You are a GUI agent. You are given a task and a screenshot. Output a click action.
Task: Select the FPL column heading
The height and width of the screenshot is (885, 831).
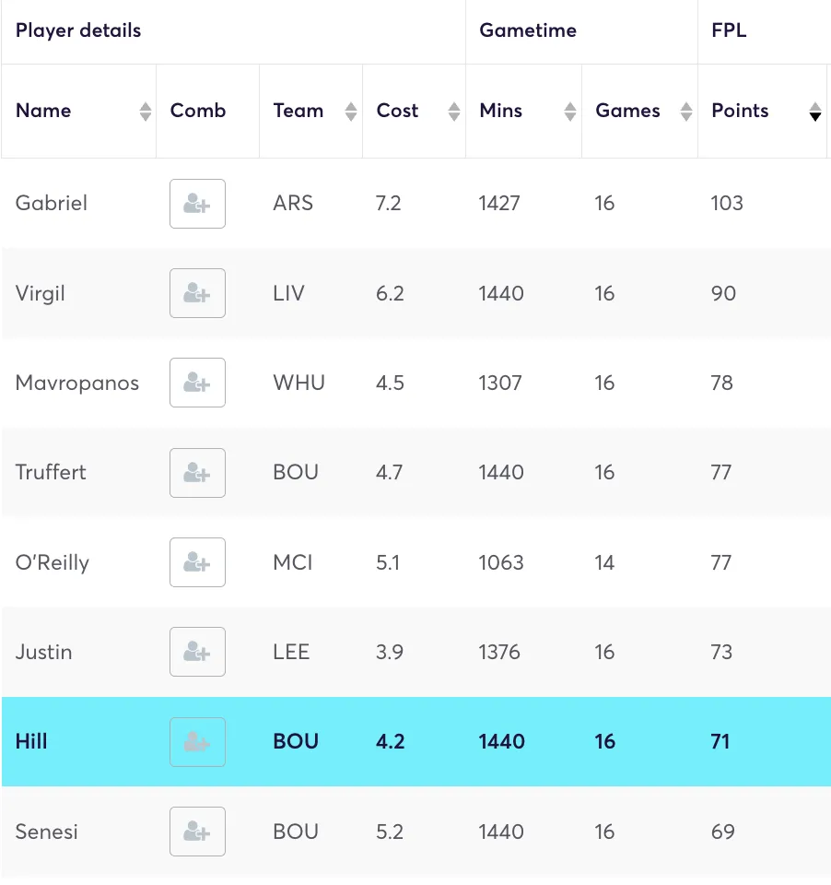[728, 30]
